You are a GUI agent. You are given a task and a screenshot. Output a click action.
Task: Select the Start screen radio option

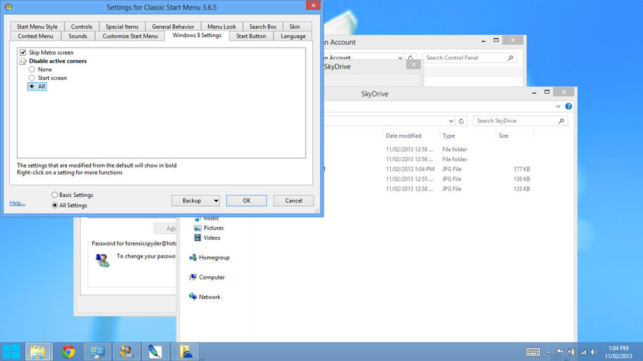pos(31,78)
